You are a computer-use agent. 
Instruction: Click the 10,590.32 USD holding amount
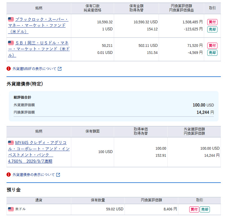146,22
